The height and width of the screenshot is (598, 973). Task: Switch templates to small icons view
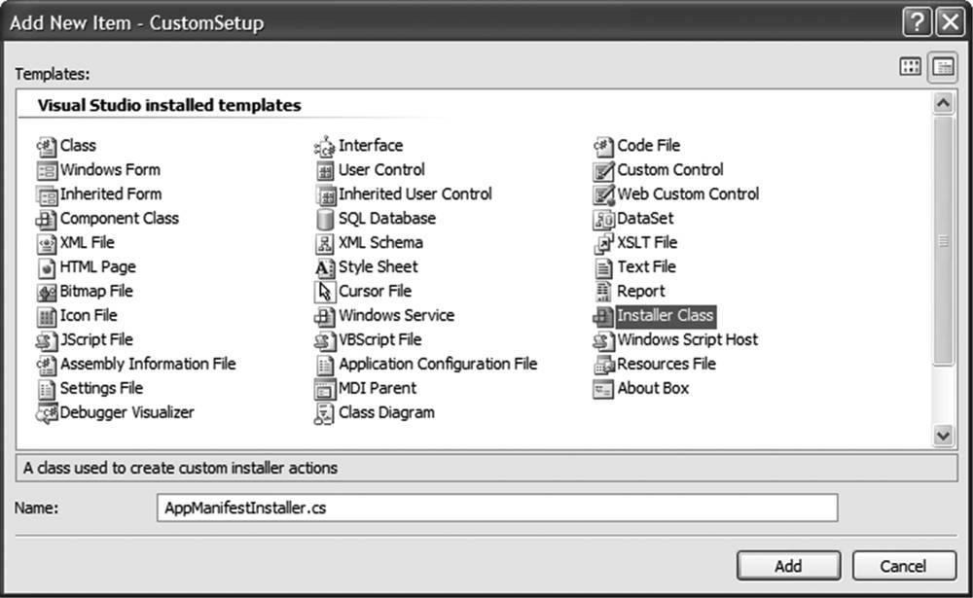click(x=943, y=66)
